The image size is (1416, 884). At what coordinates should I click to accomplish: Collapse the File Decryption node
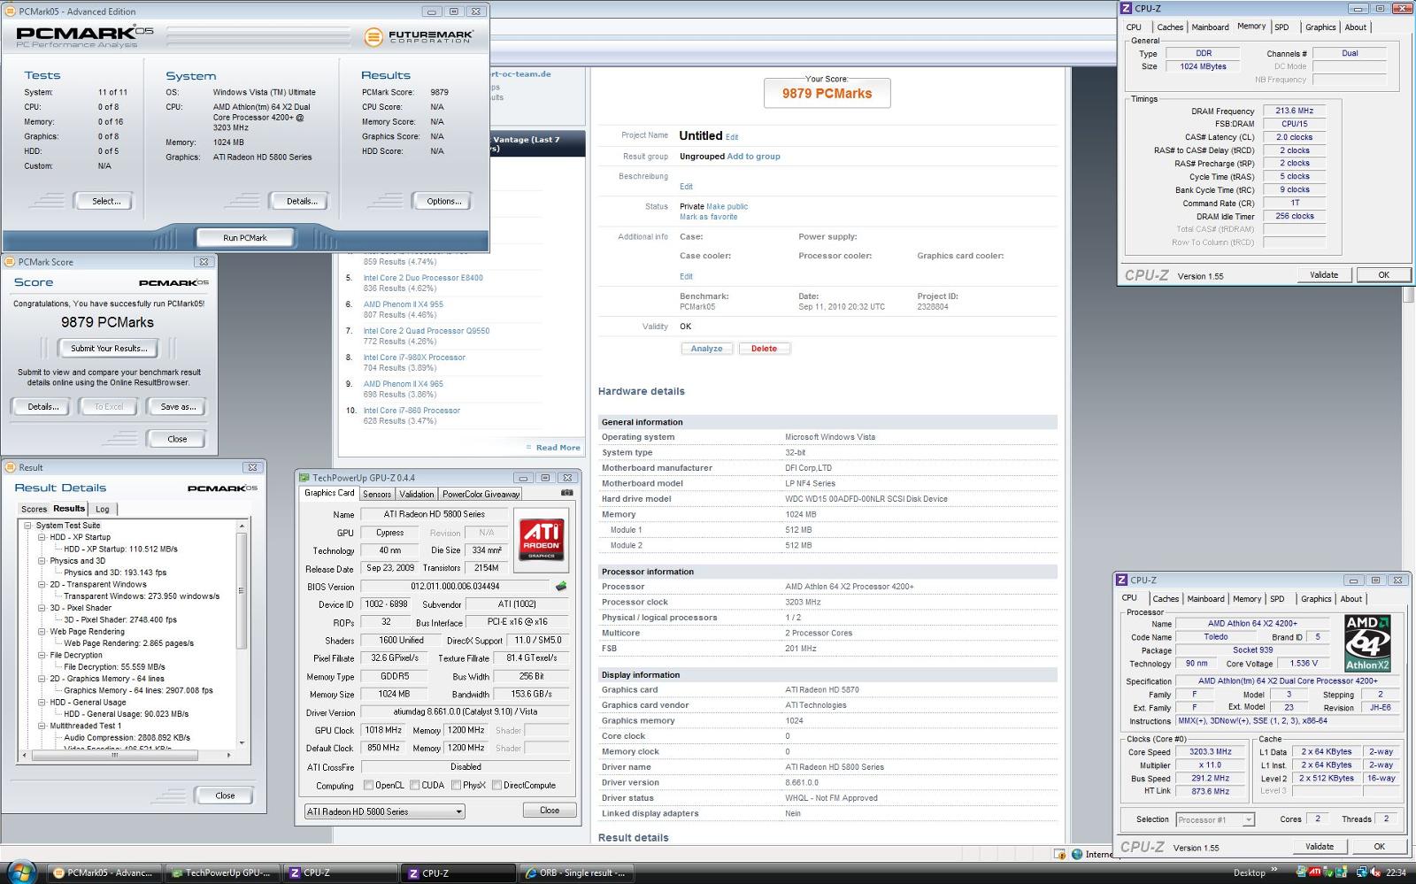pyautogui.click(x=42, y=655)
